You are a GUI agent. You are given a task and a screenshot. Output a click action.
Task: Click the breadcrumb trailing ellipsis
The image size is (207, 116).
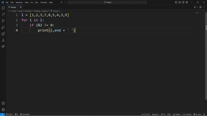pos(61,11)
